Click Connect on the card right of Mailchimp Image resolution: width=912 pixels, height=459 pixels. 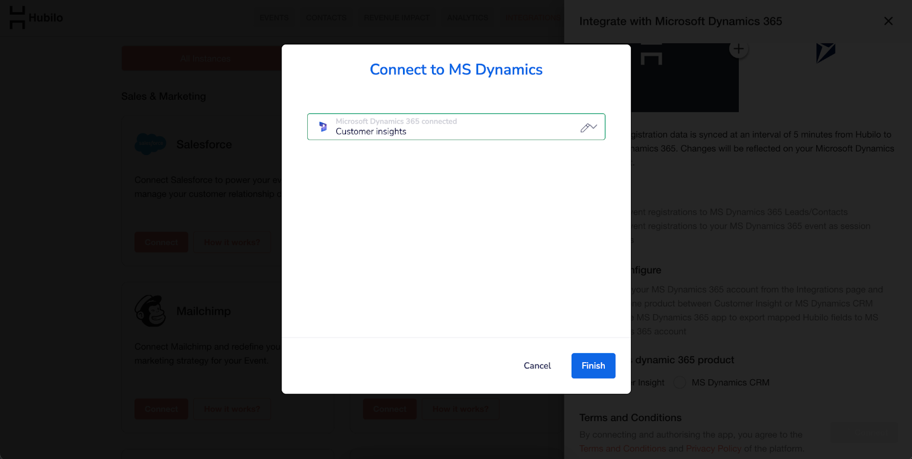tap(390, 409)
